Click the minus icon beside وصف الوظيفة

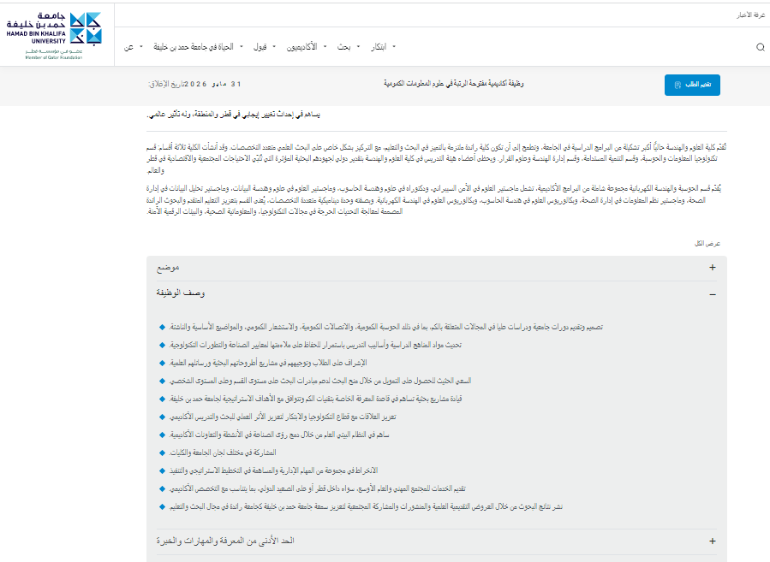713,293
